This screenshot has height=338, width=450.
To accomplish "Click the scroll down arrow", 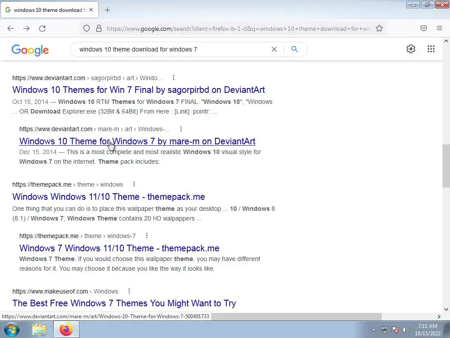I will [x=446, y=309].
